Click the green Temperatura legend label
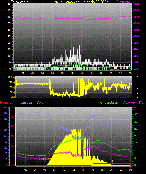Image resolution: width=146 pixels, height=174 pixels. (107, 103)
